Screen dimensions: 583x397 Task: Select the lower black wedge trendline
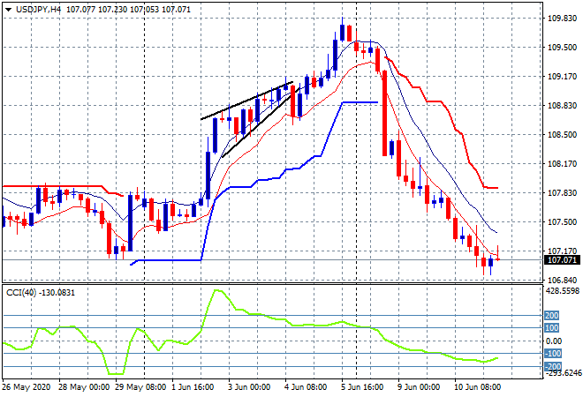pos(261,123)
